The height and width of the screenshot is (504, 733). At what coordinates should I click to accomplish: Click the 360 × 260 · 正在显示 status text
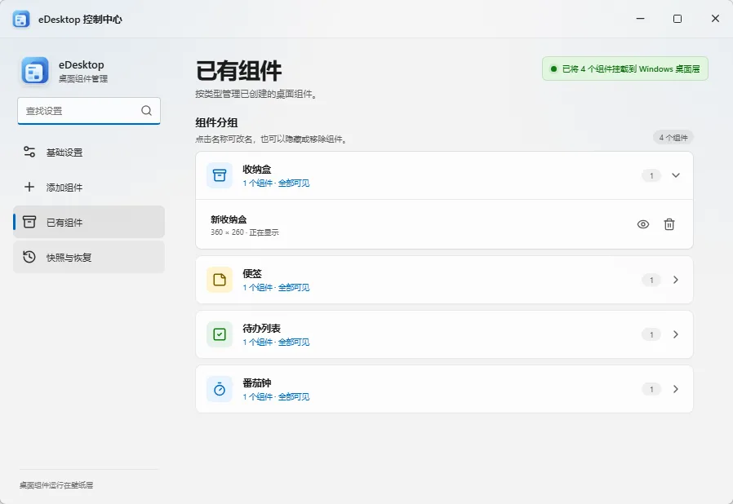pyautogui.click(x=245, y=232)
